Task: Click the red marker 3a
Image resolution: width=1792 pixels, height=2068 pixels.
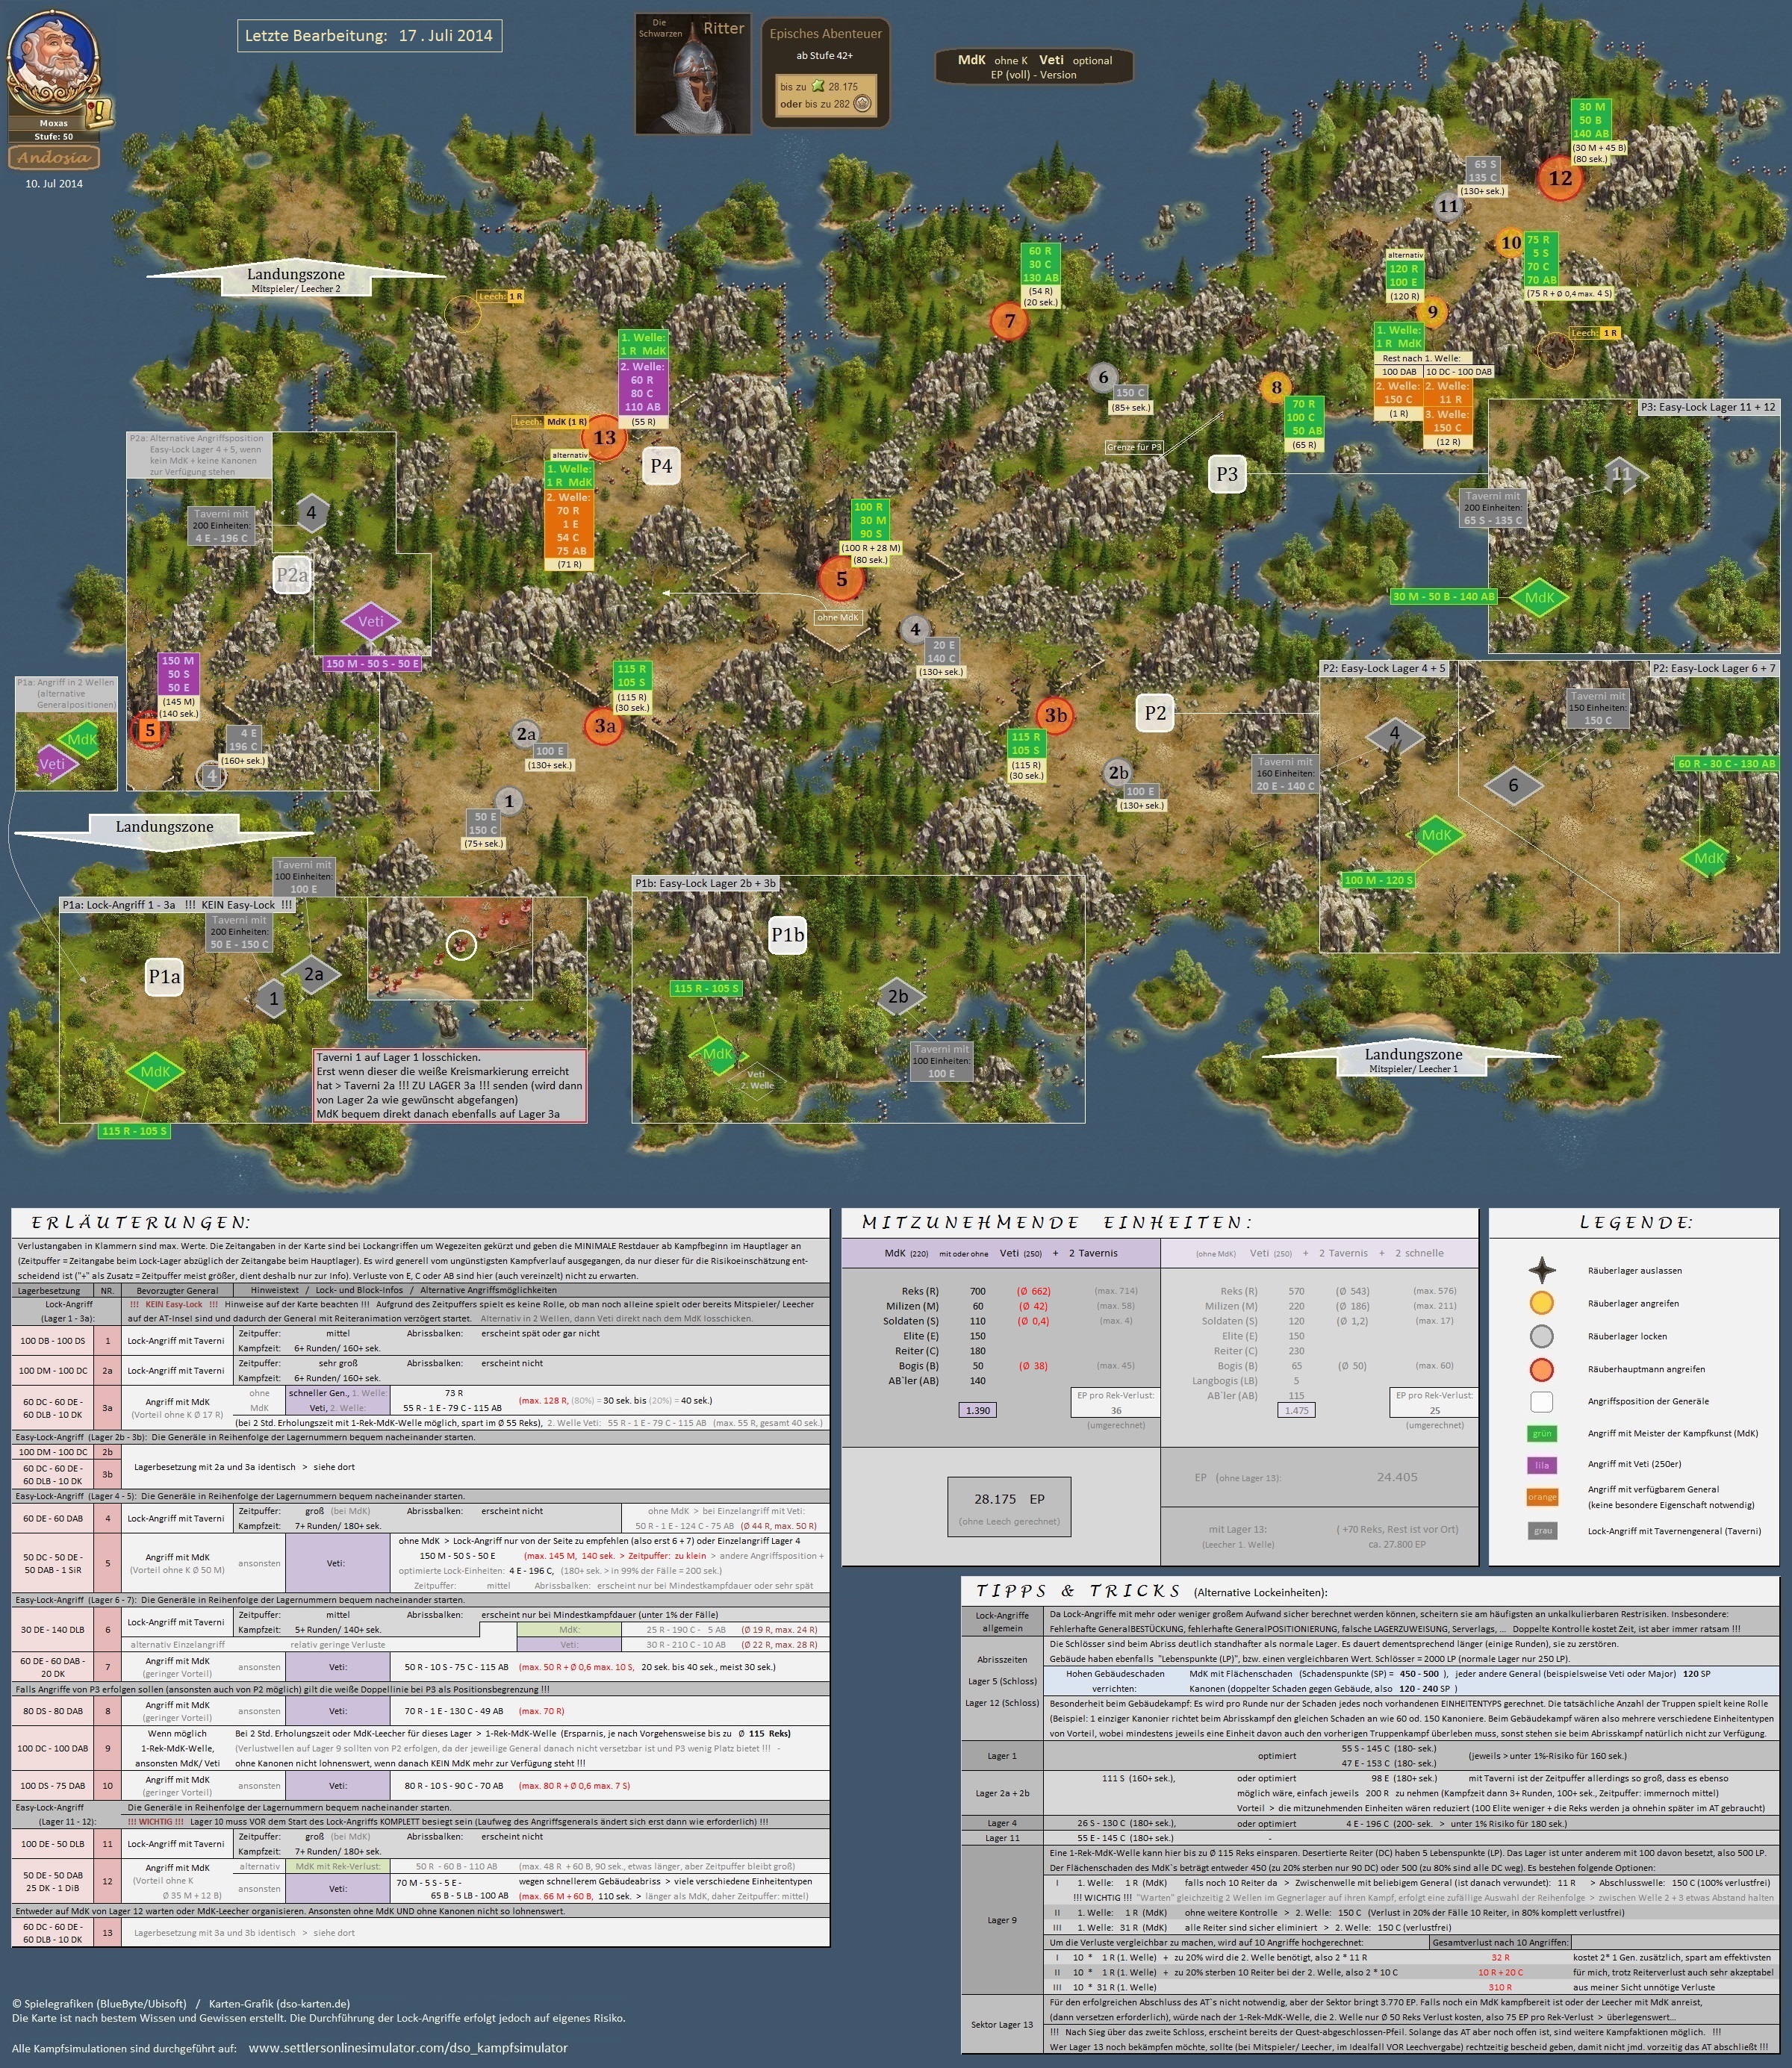Action: pyautogui.click(x=604, y=726)
